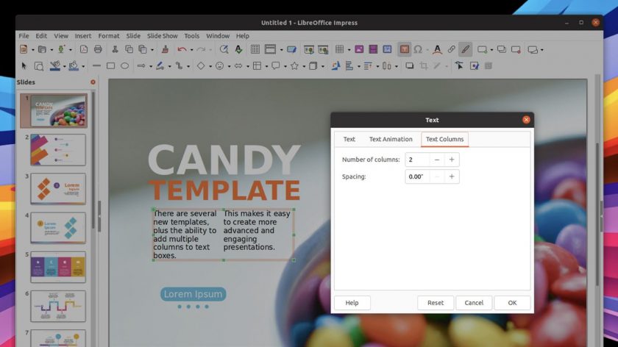This screenshot has height=347, width=618.
Task: Run the Spelling check icon
Action: (239, 49)
